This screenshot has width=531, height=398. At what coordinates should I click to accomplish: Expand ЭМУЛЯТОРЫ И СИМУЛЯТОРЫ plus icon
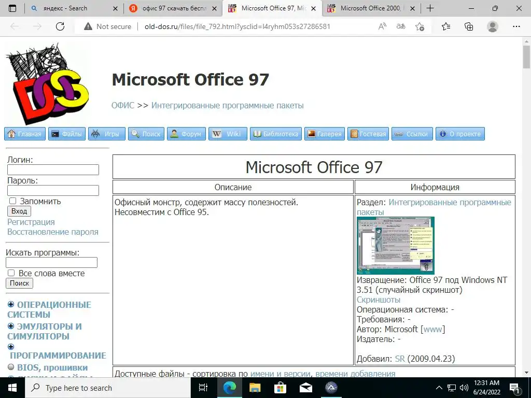tap(11, 326)
